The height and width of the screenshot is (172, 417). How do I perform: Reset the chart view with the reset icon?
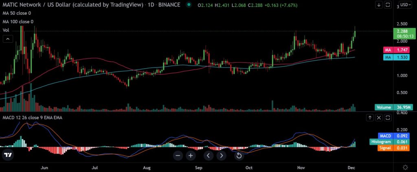coord(239,156)
